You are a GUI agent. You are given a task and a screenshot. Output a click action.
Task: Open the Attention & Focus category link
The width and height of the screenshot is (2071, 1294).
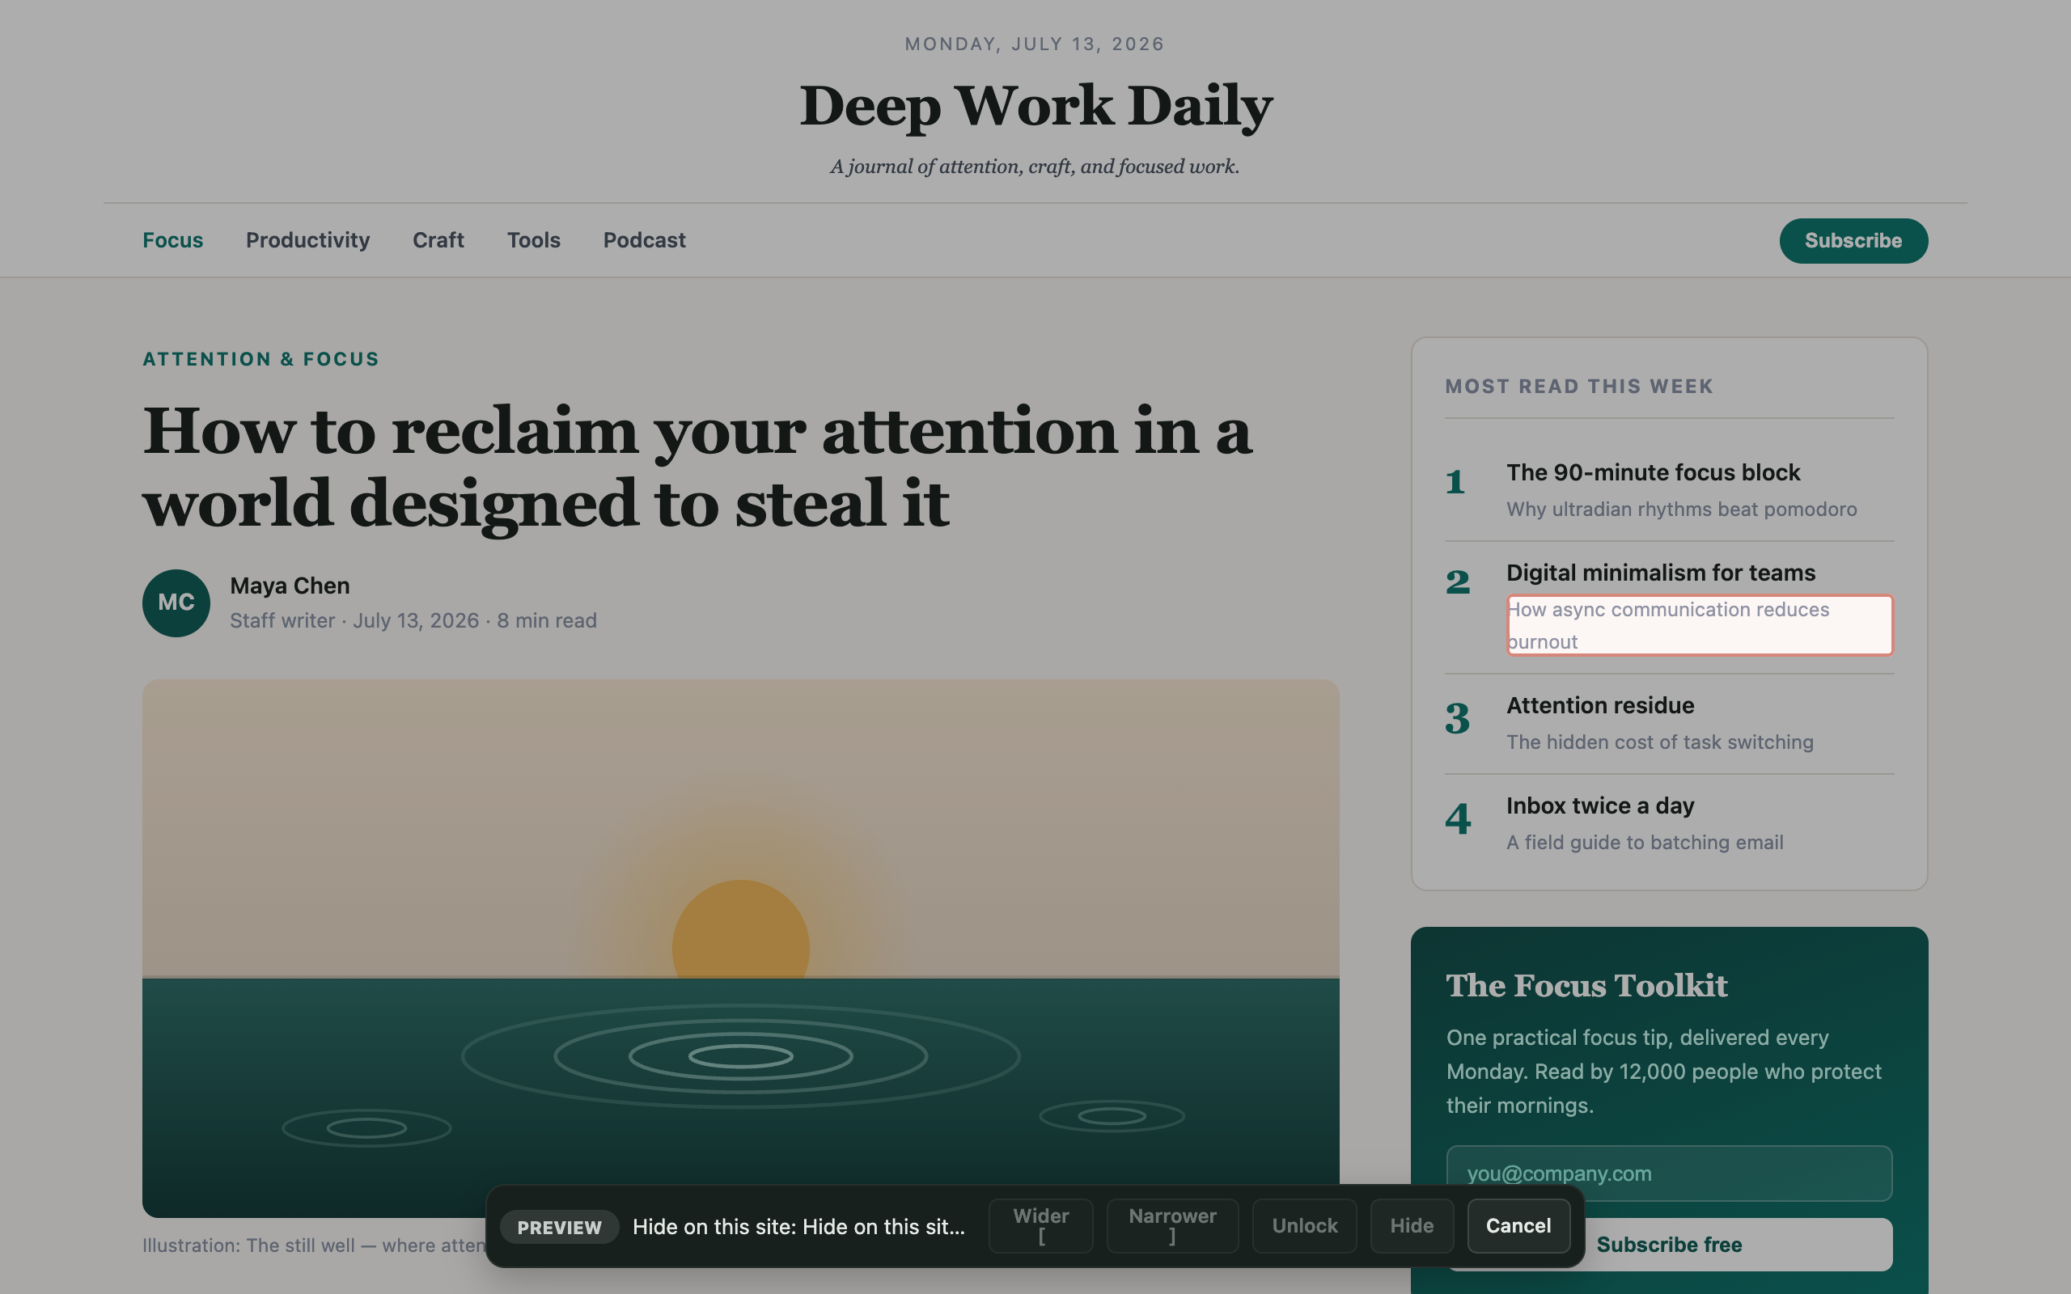click(x=260, y=359)
